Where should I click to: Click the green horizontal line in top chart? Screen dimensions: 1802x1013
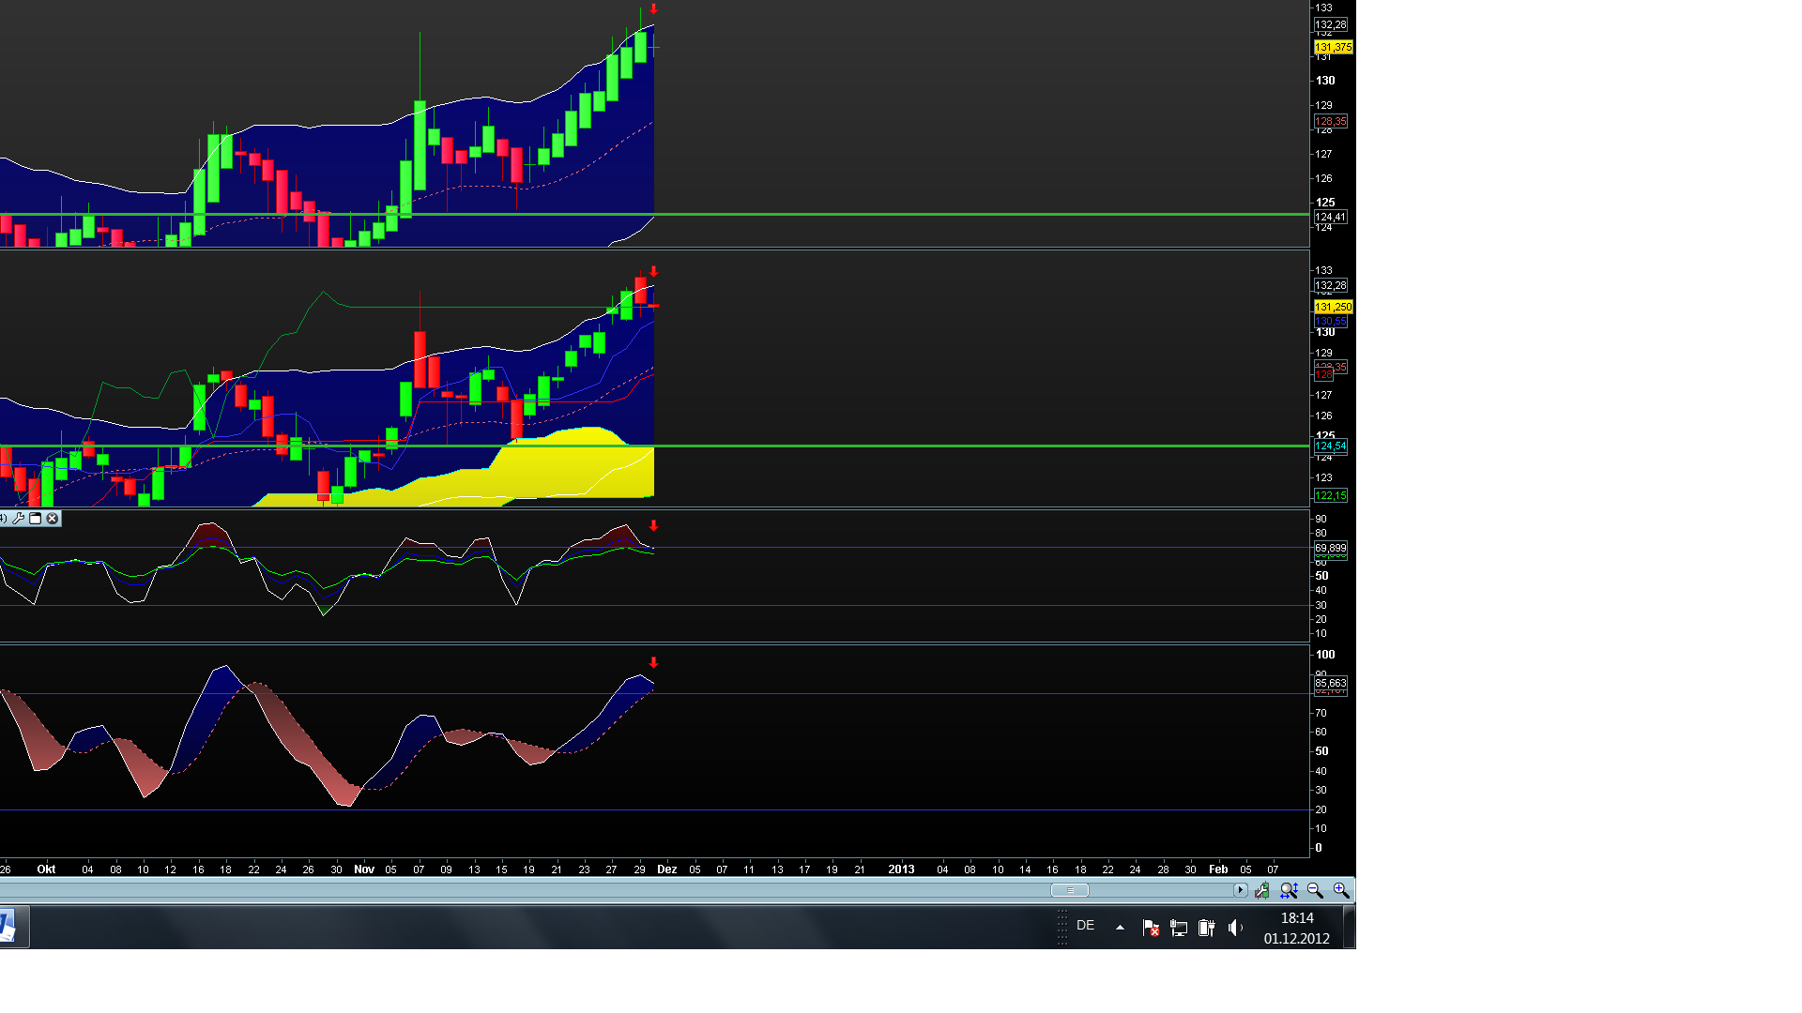845,215
